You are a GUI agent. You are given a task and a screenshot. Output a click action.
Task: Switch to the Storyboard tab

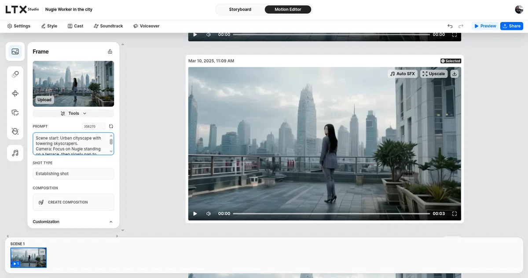[x=240, y=9]
